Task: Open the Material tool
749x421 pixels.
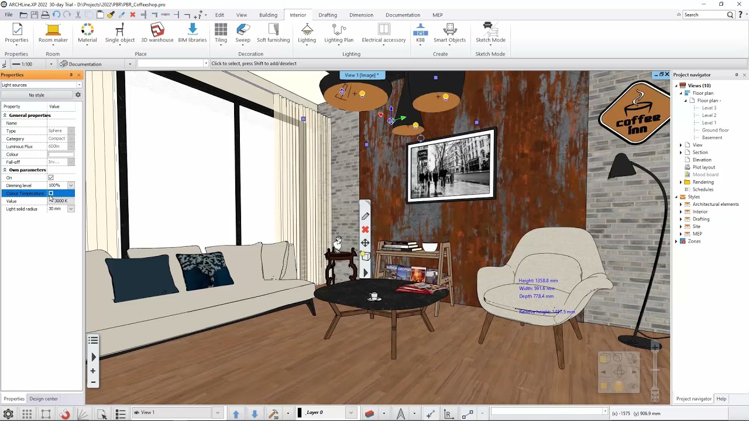Action: [x=87, y=33]
